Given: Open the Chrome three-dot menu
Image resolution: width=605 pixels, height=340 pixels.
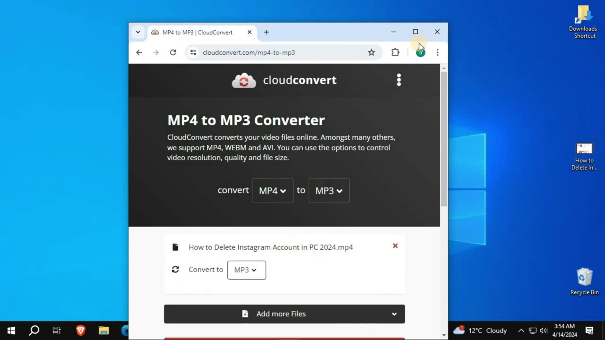Looking at the screenshot, I should (438, 52).
